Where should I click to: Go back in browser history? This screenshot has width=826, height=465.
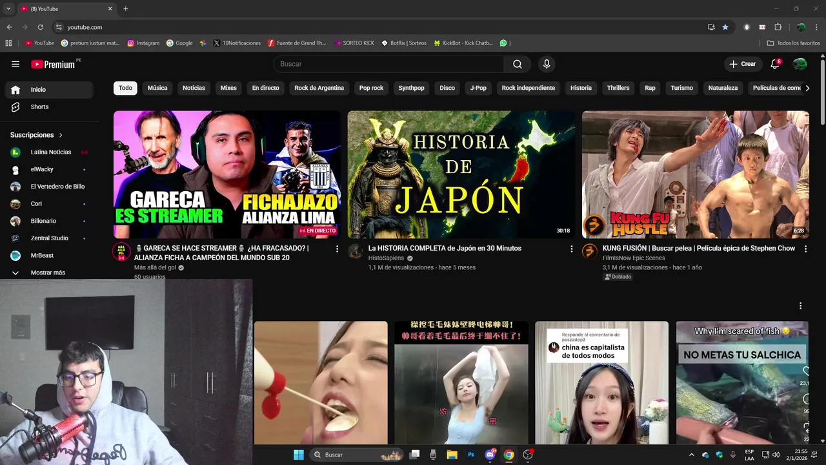pos(9,27)
